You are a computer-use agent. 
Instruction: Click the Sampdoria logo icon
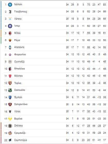(10, 140)
